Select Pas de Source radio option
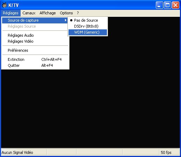This screenshot has width=181, height=157. 88,20
